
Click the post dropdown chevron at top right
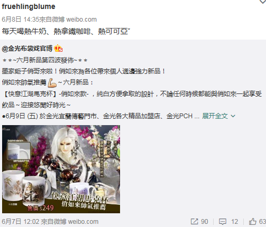pos(263,2)
